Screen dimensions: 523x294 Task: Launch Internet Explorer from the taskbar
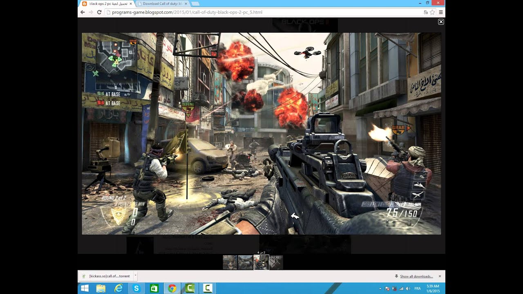coord(118,288)
